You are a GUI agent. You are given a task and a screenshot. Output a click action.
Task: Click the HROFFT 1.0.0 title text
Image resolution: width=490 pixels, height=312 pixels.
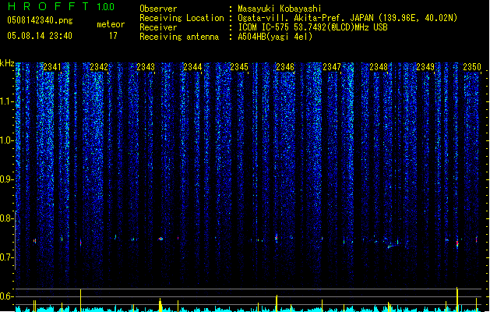(x=61, y=6)
